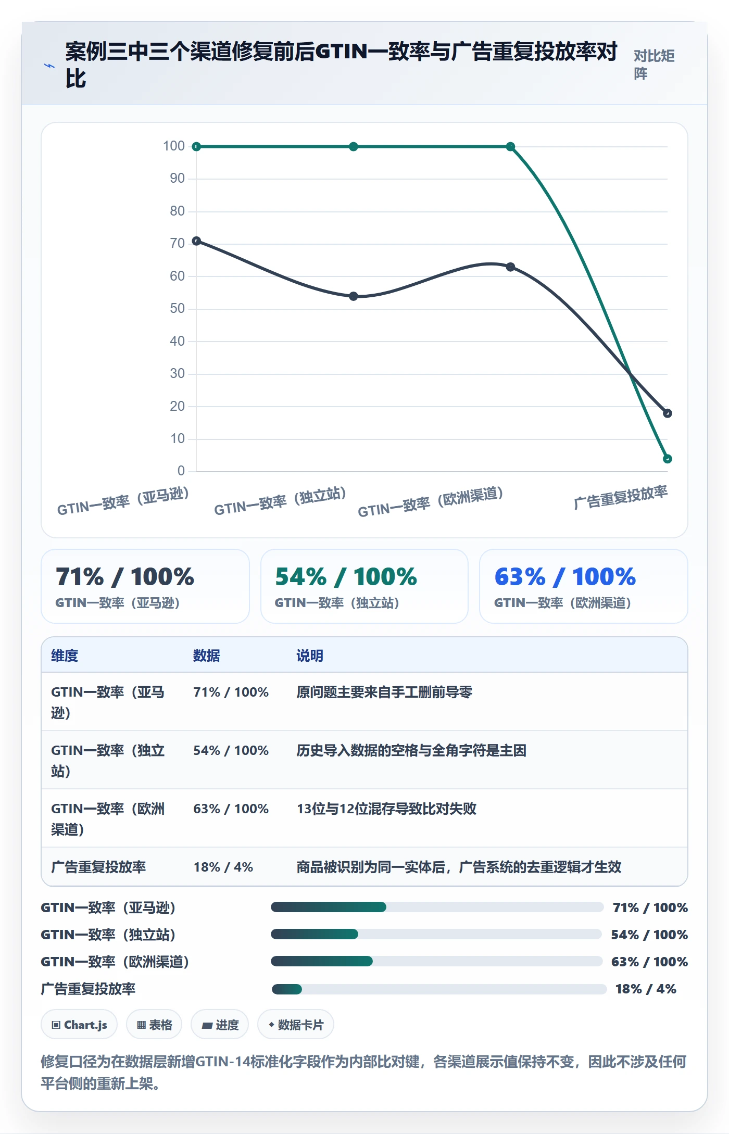Click the dark chart point at 欧洲渠道 value 63
This screenshot has width=729, height=1134.
(x=510, y=267)
